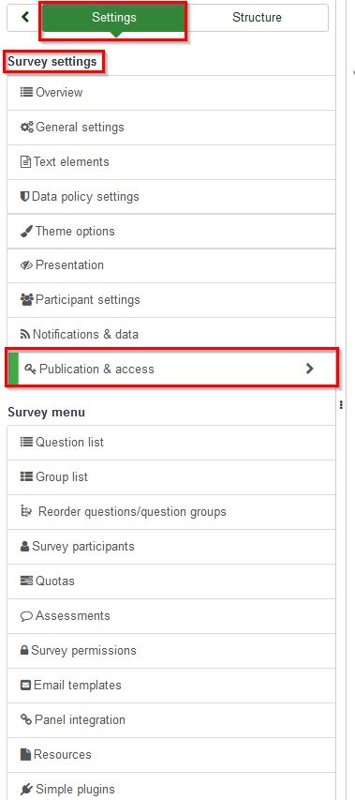Click the Email templates envelope icon

[25, 686]
